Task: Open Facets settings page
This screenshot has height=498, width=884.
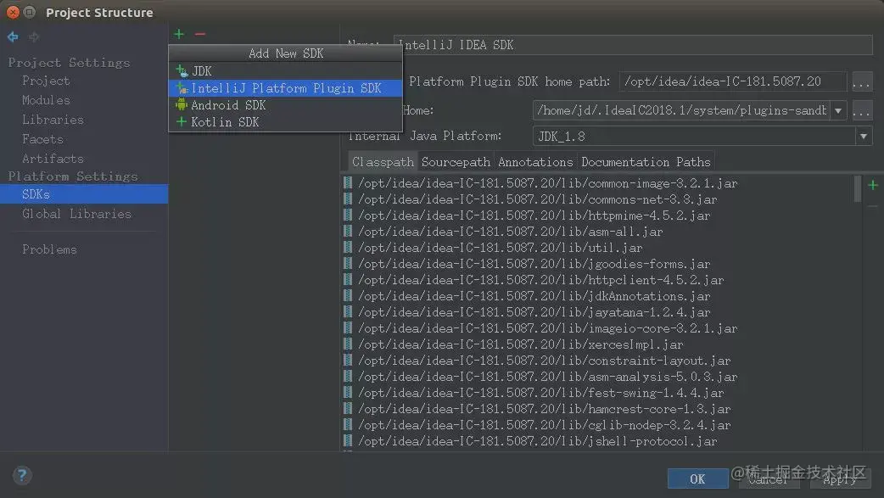Action: 43,139
